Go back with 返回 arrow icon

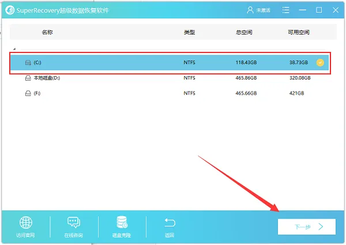pos(170,223)
